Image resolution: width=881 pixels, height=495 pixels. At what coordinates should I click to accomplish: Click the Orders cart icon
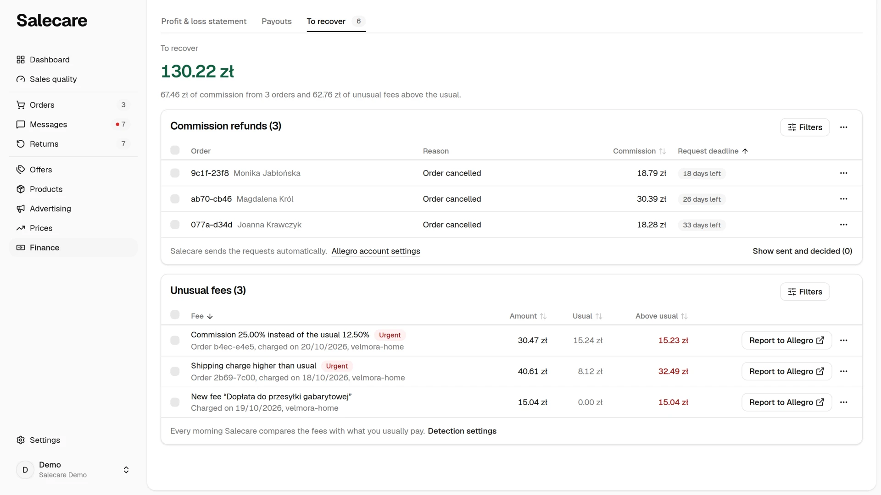click(21, 105)
